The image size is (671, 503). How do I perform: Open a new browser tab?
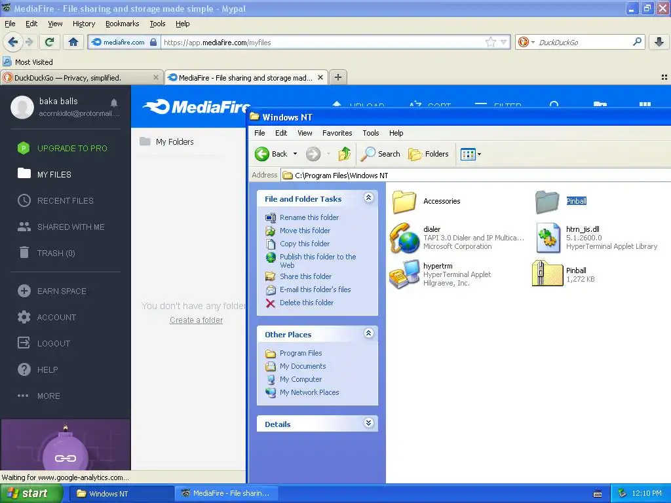[338, 77]
